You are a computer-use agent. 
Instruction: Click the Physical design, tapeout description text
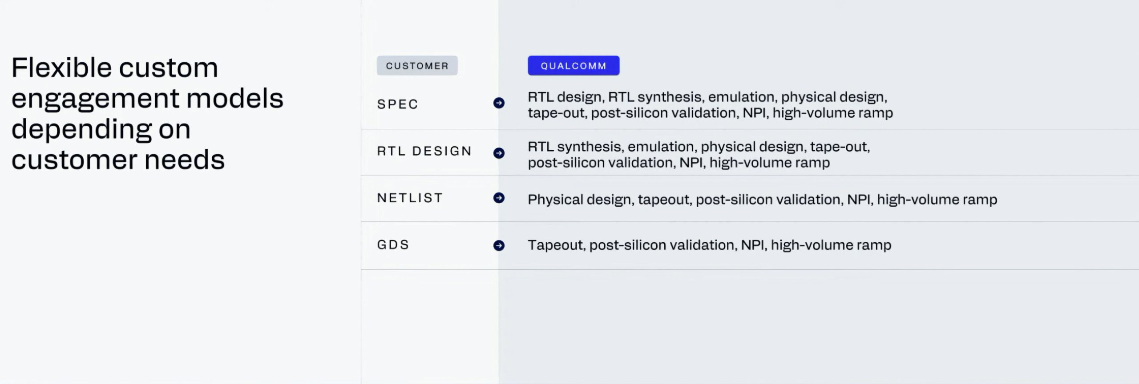[762, 200]
